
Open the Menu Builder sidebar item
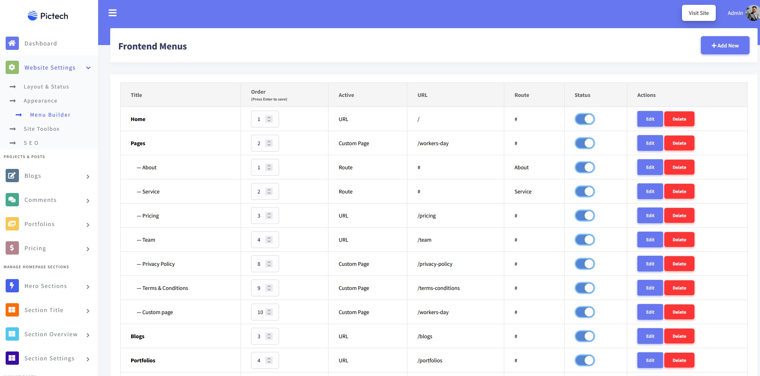coord(50,115)
